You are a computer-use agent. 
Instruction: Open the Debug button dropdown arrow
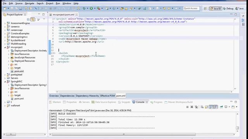point(87,8)
